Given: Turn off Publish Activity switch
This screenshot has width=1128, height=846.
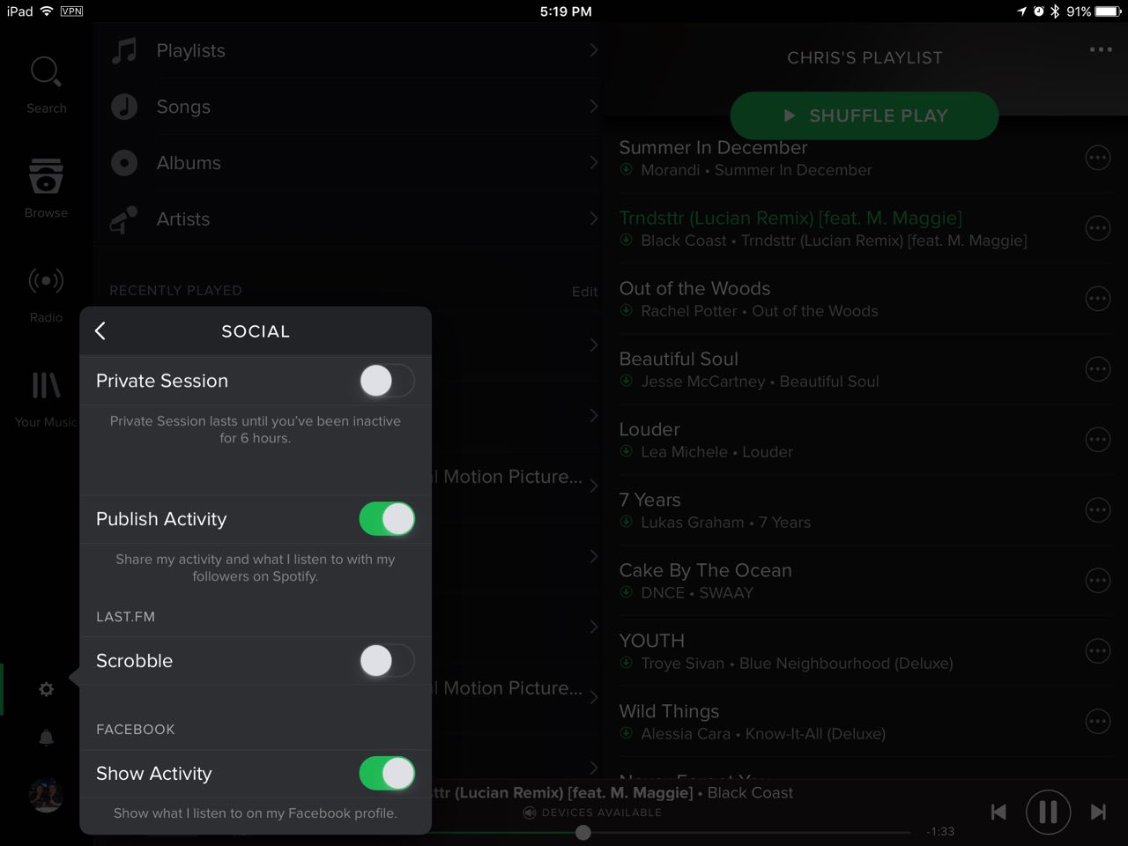Looking at the screenshot, I should pos(387,519).
